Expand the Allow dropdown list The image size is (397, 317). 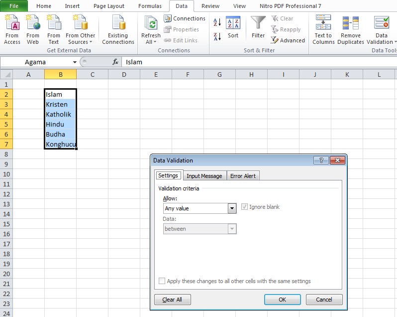(x=232, y=208)
